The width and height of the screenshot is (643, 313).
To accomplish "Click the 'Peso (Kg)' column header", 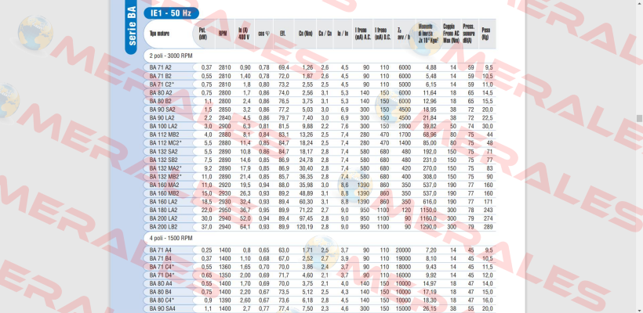I will (x=486, y=34).
